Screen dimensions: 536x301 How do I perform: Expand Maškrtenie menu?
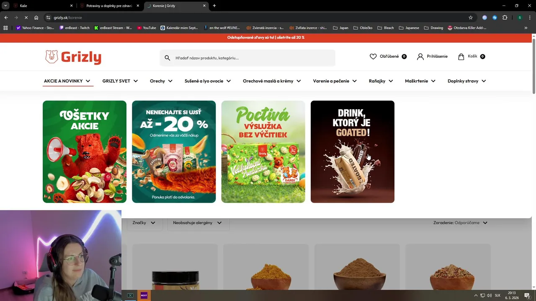click(420, 81)
